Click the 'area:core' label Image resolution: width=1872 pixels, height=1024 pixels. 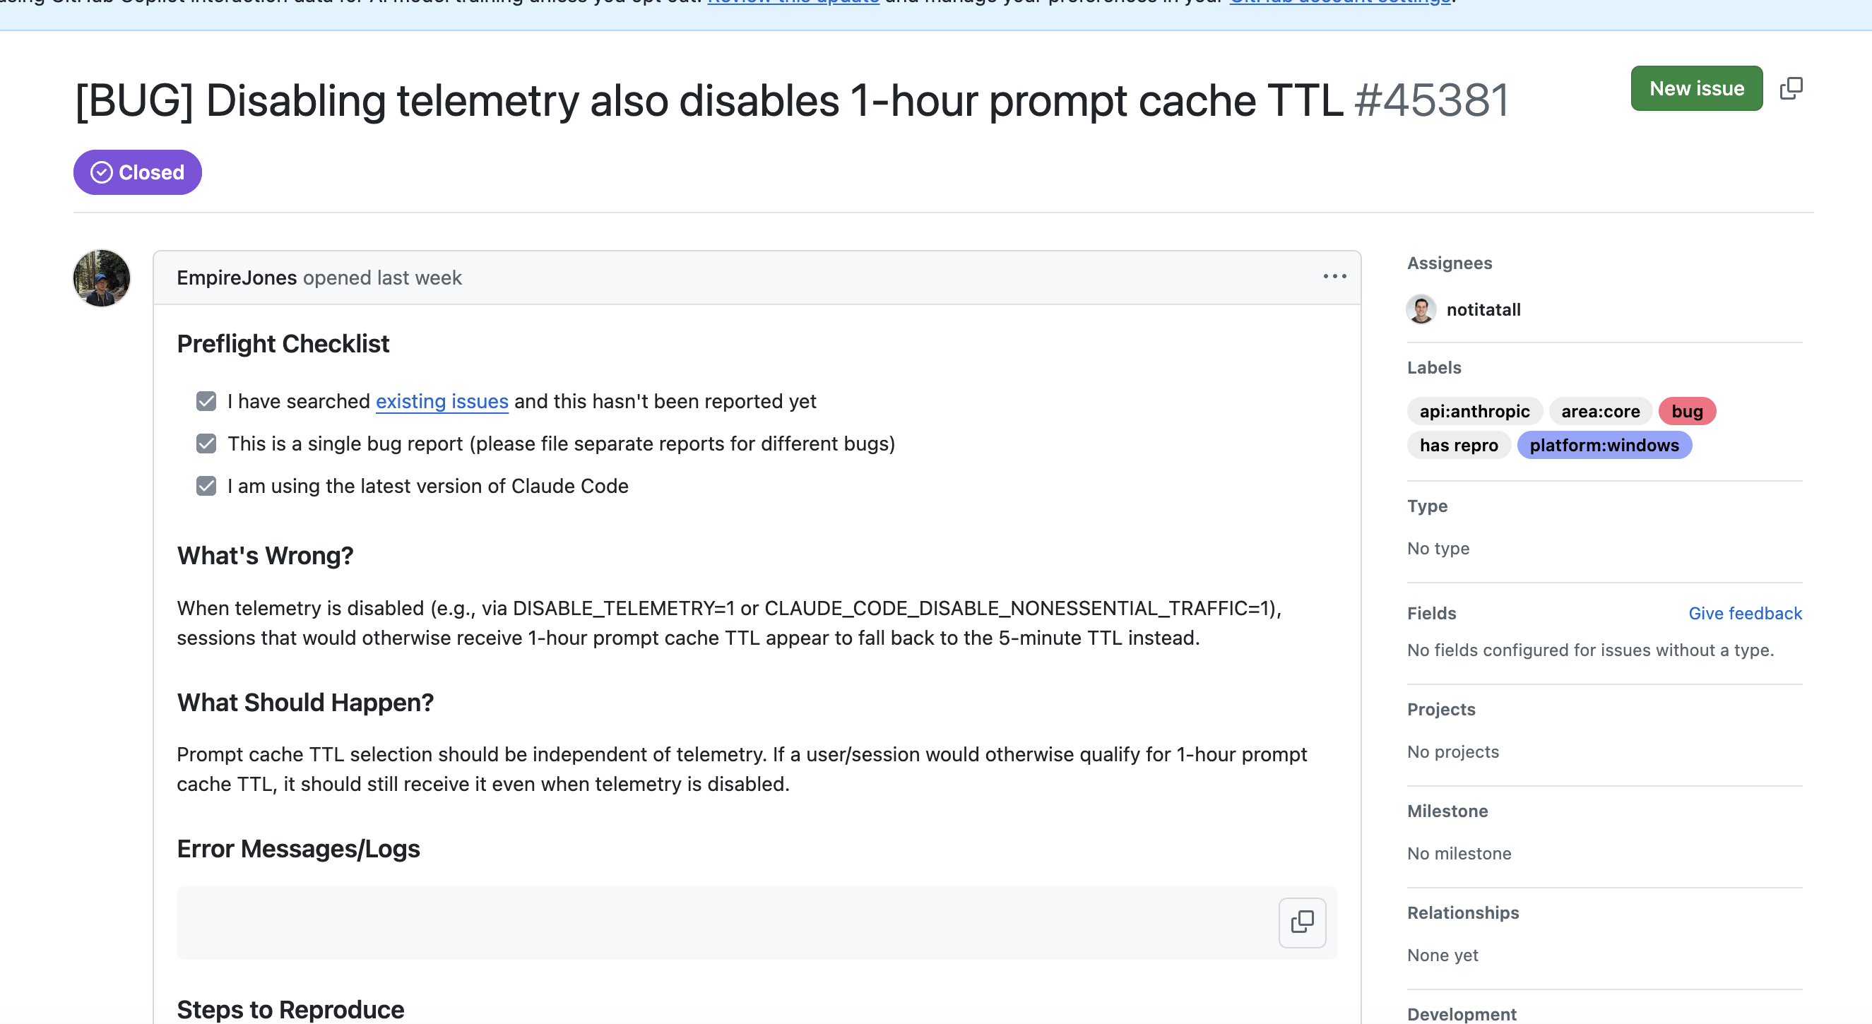pyautogui.click(x=1600, y=412)
